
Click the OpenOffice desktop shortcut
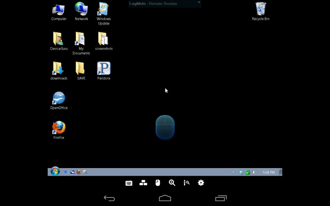coord(59,101)
